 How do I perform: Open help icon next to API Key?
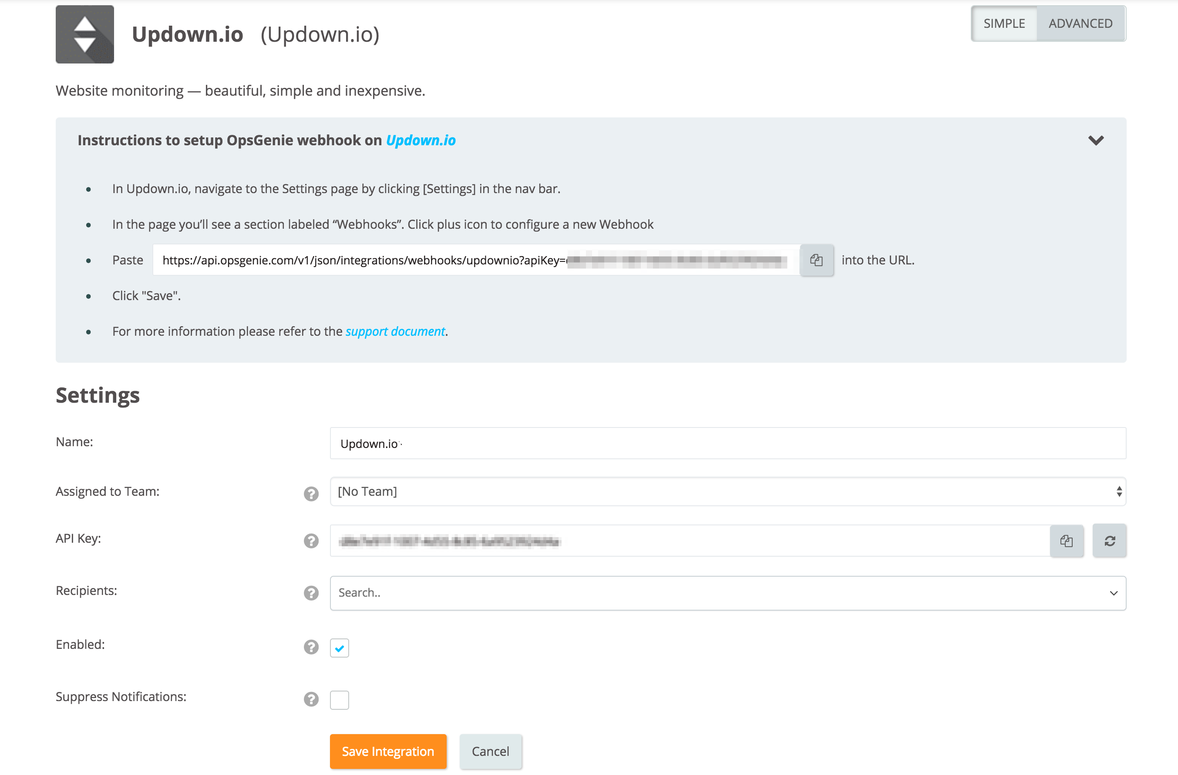pyautogui.click(x=311, y=541)
